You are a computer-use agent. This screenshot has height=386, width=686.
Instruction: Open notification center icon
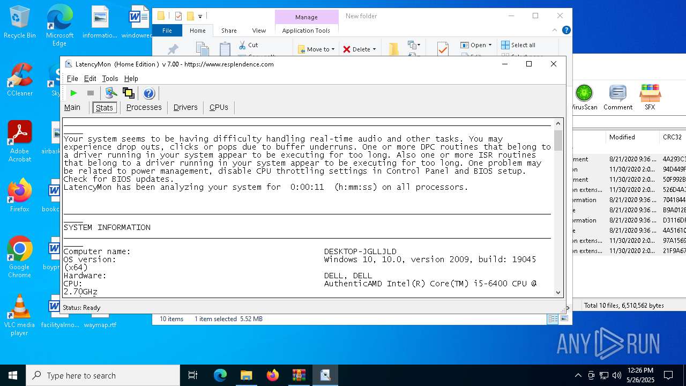click(x=668, y=375)
